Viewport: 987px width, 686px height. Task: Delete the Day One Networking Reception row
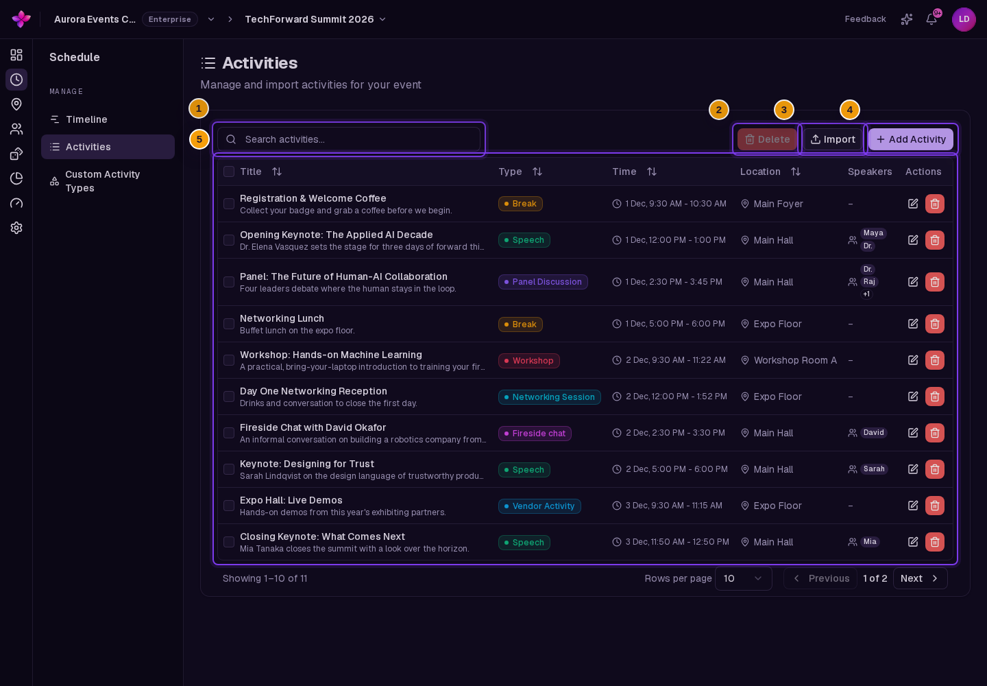[935, 397]
